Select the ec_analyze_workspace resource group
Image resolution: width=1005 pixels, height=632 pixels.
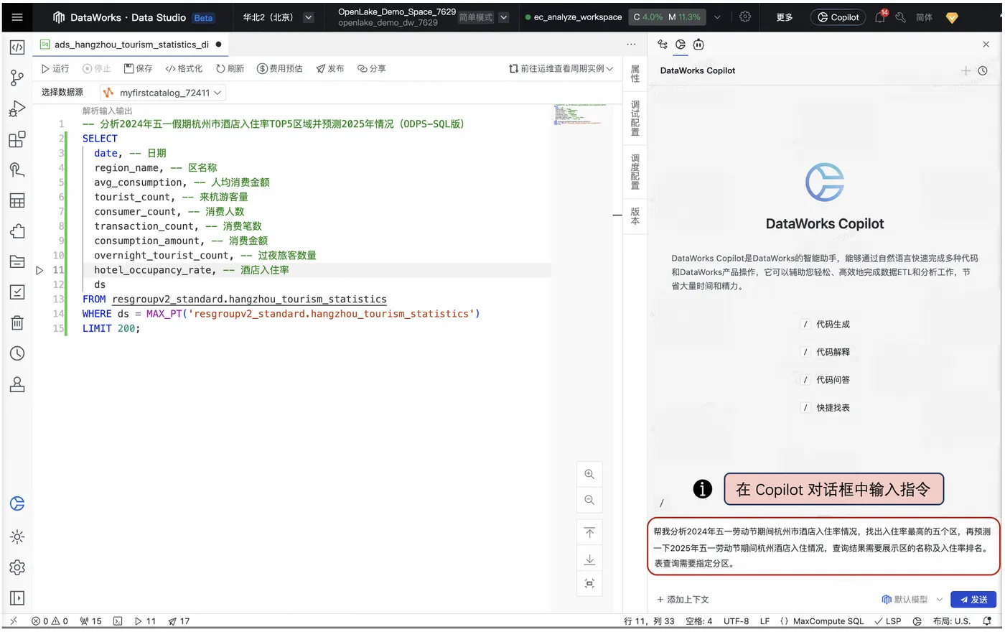point(574,17)
